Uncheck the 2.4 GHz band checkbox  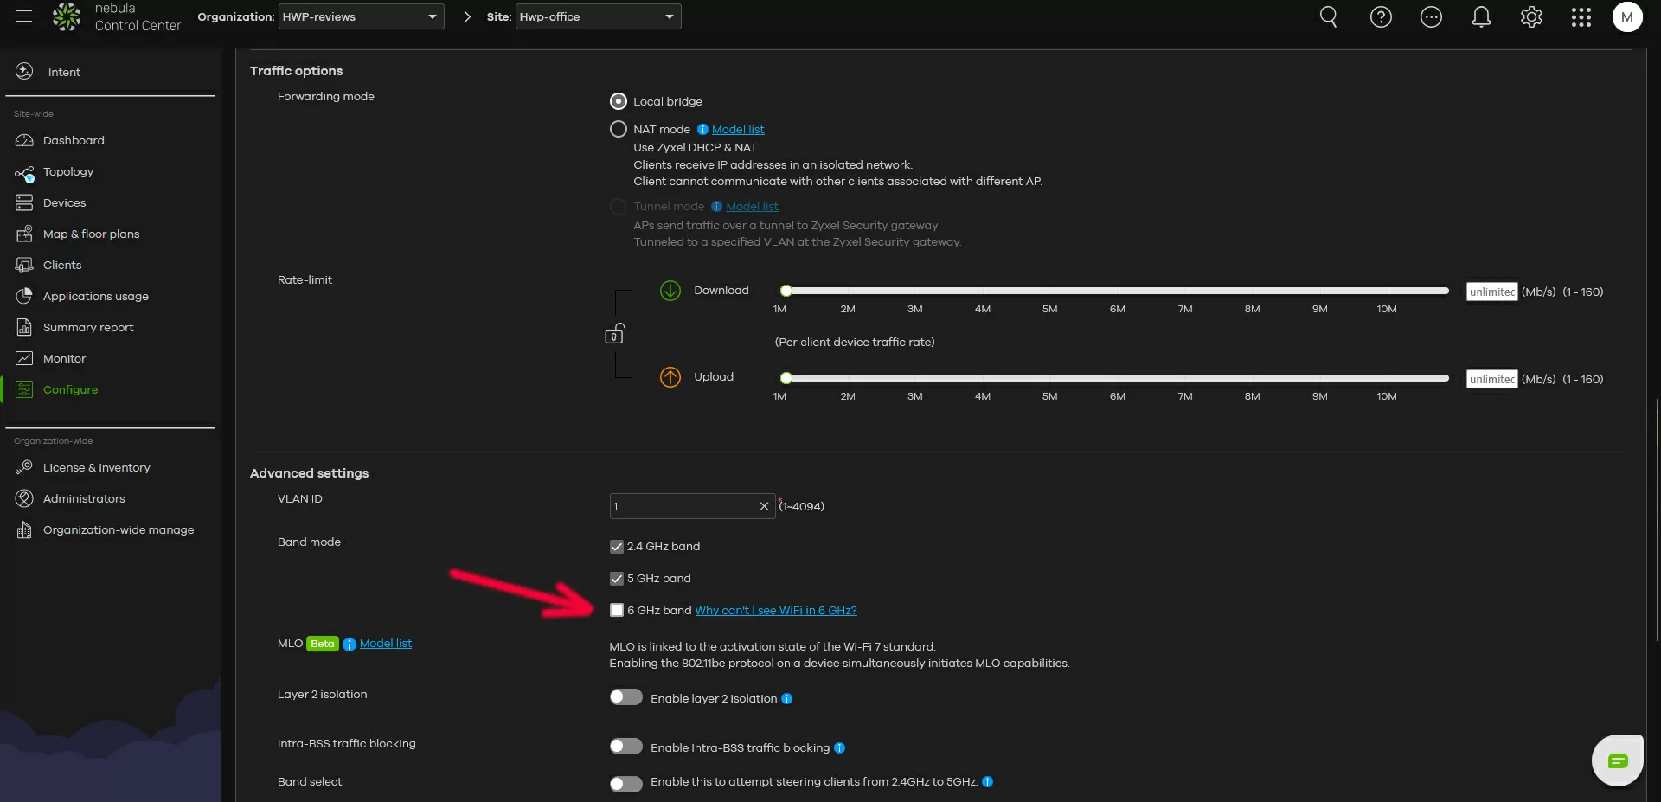[x=617, y=547]
